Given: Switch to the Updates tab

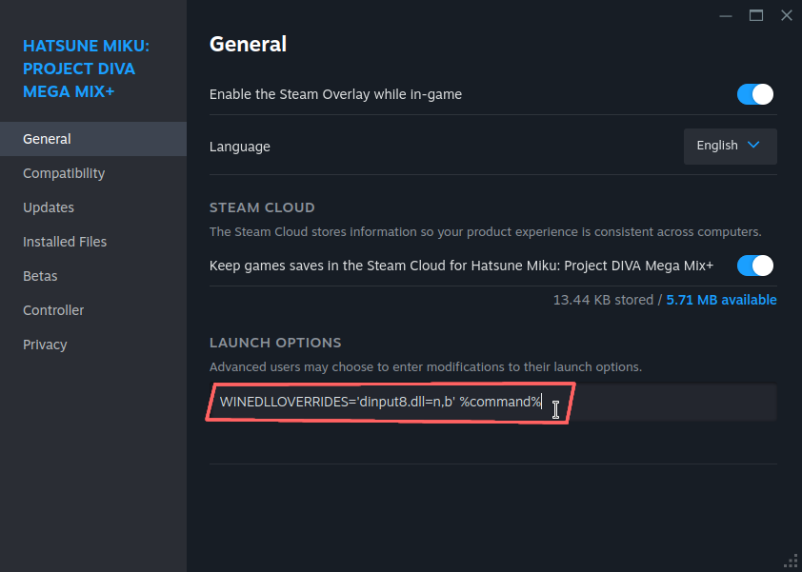Looking at the screenshot, I should [49, 207].
